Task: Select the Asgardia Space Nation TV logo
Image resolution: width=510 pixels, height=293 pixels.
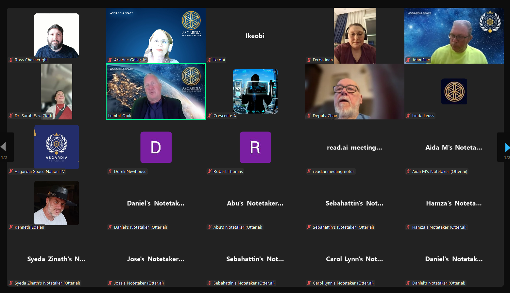Action: [x=57, y=147]
